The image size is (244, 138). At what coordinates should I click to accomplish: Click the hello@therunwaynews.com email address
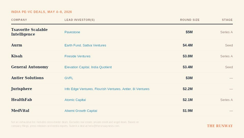coord(104,126)
